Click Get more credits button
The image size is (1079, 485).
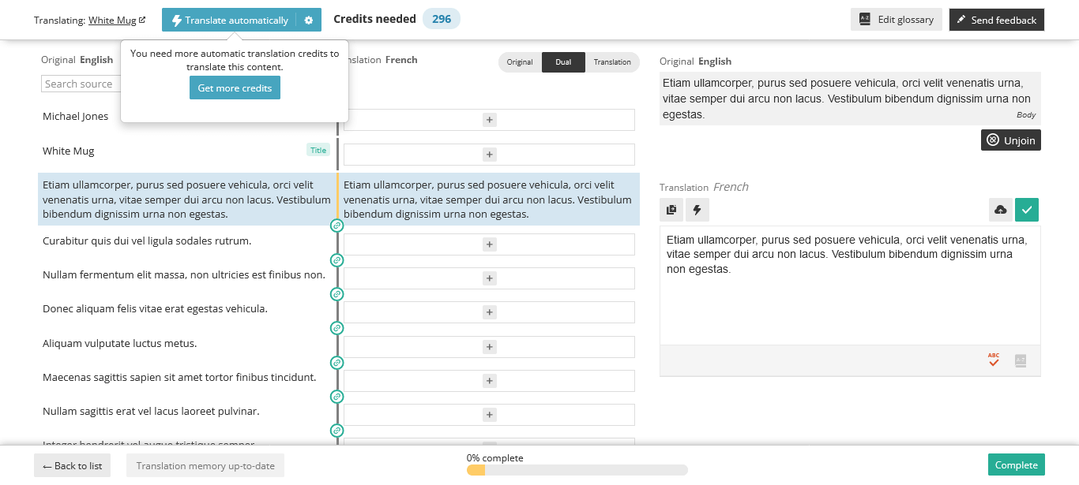235,88
